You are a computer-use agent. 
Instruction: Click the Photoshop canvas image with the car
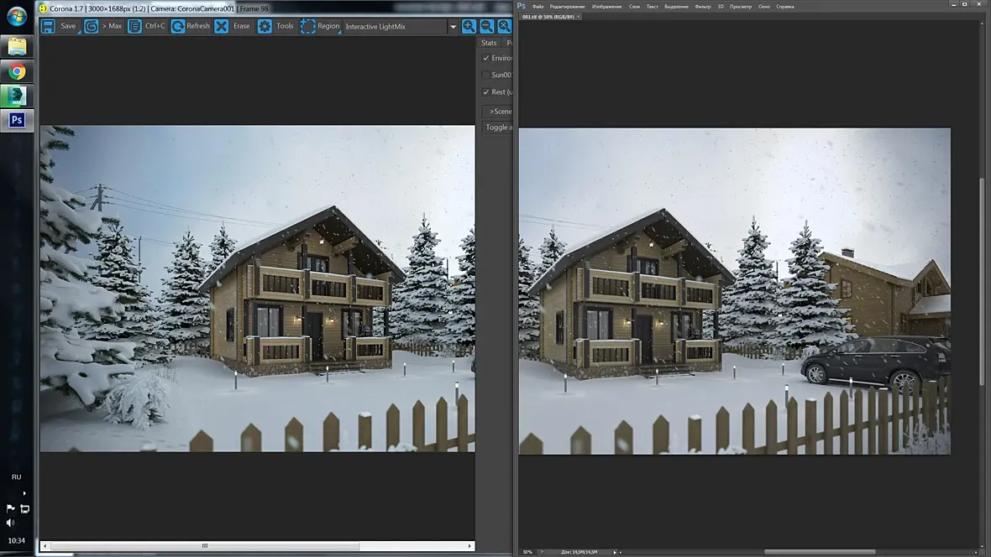[x=734, y=291]
